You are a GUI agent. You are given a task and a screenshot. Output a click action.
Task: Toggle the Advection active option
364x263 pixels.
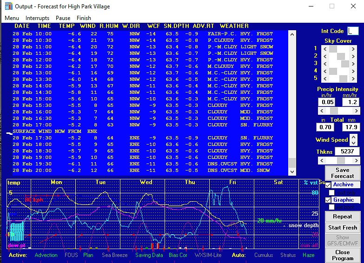tap(46, 255)
